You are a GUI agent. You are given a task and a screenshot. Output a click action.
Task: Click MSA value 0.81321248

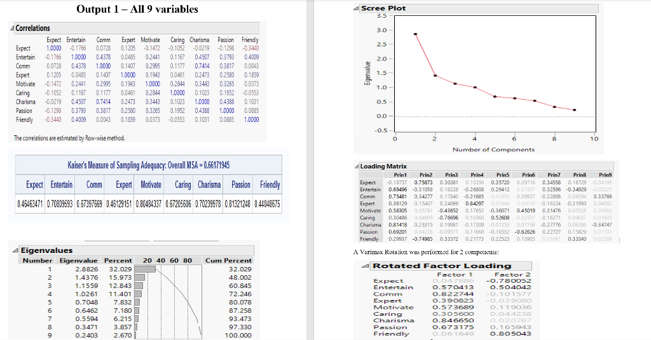238,204
